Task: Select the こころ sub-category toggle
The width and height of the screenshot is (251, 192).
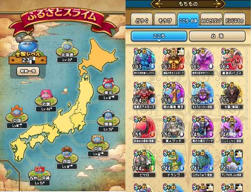Action: [159, 36]
